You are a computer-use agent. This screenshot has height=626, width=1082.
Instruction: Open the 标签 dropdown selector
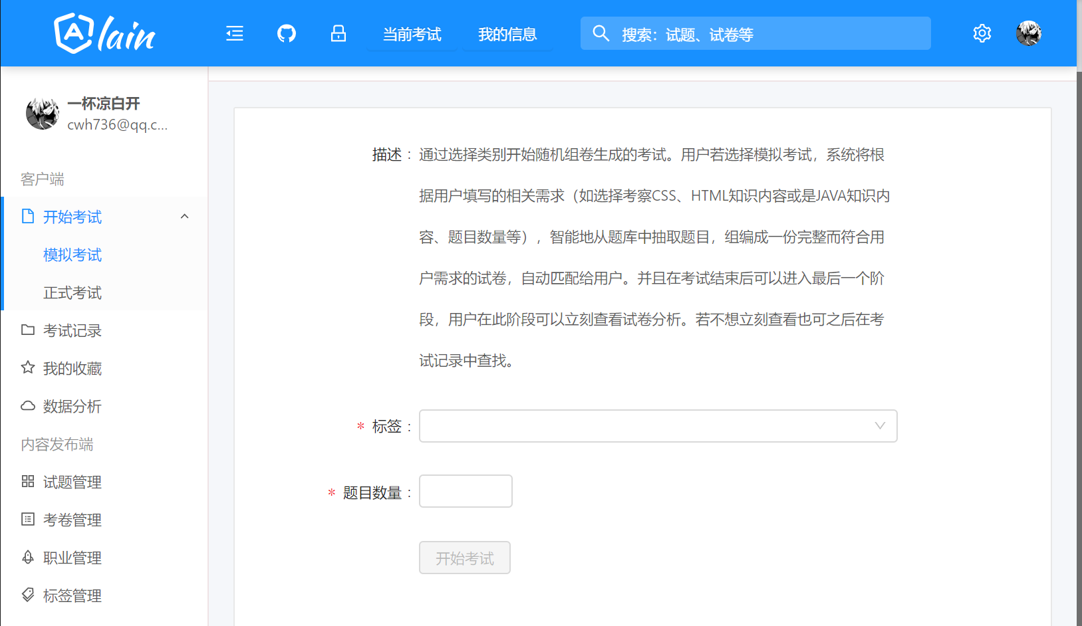(x=645, y=426)
